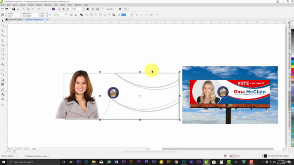Select the Artistic Media tool
Viewport: 294px width, 165px height.
pos(2,45)
